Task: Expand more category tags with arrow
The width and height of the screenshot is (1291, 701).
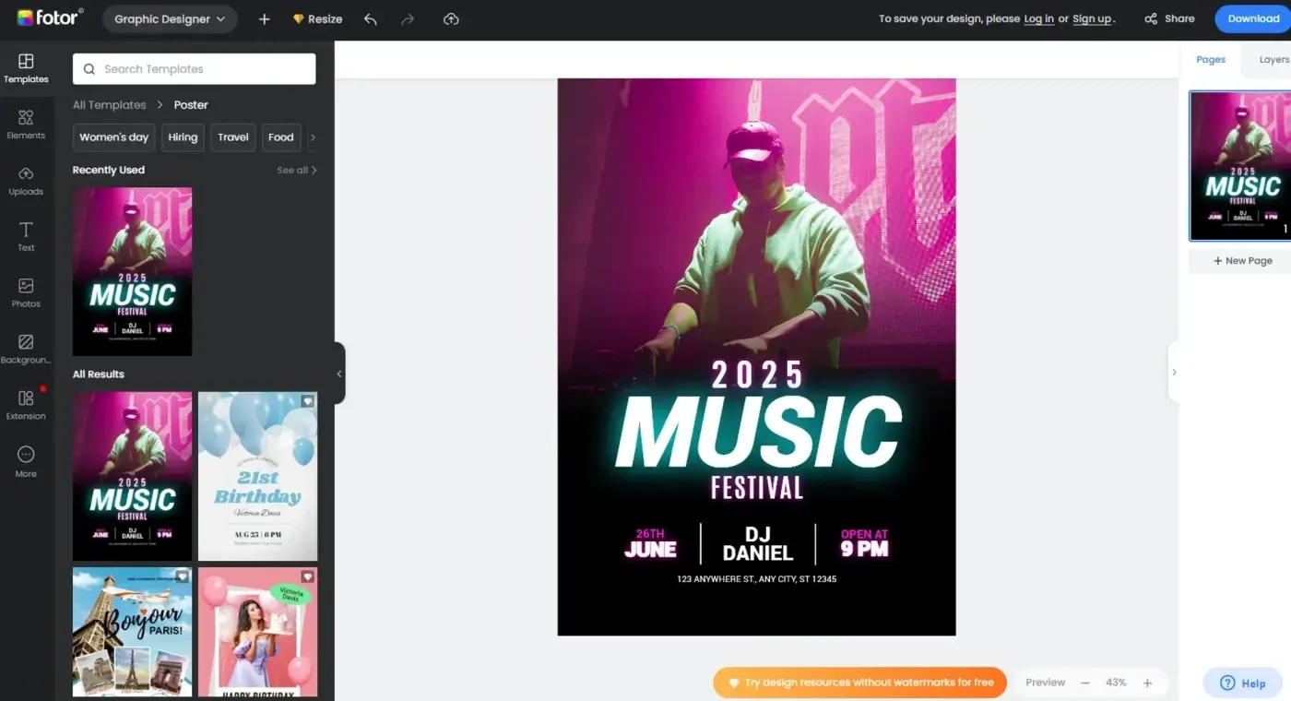Action: click(x=312, y=137)
